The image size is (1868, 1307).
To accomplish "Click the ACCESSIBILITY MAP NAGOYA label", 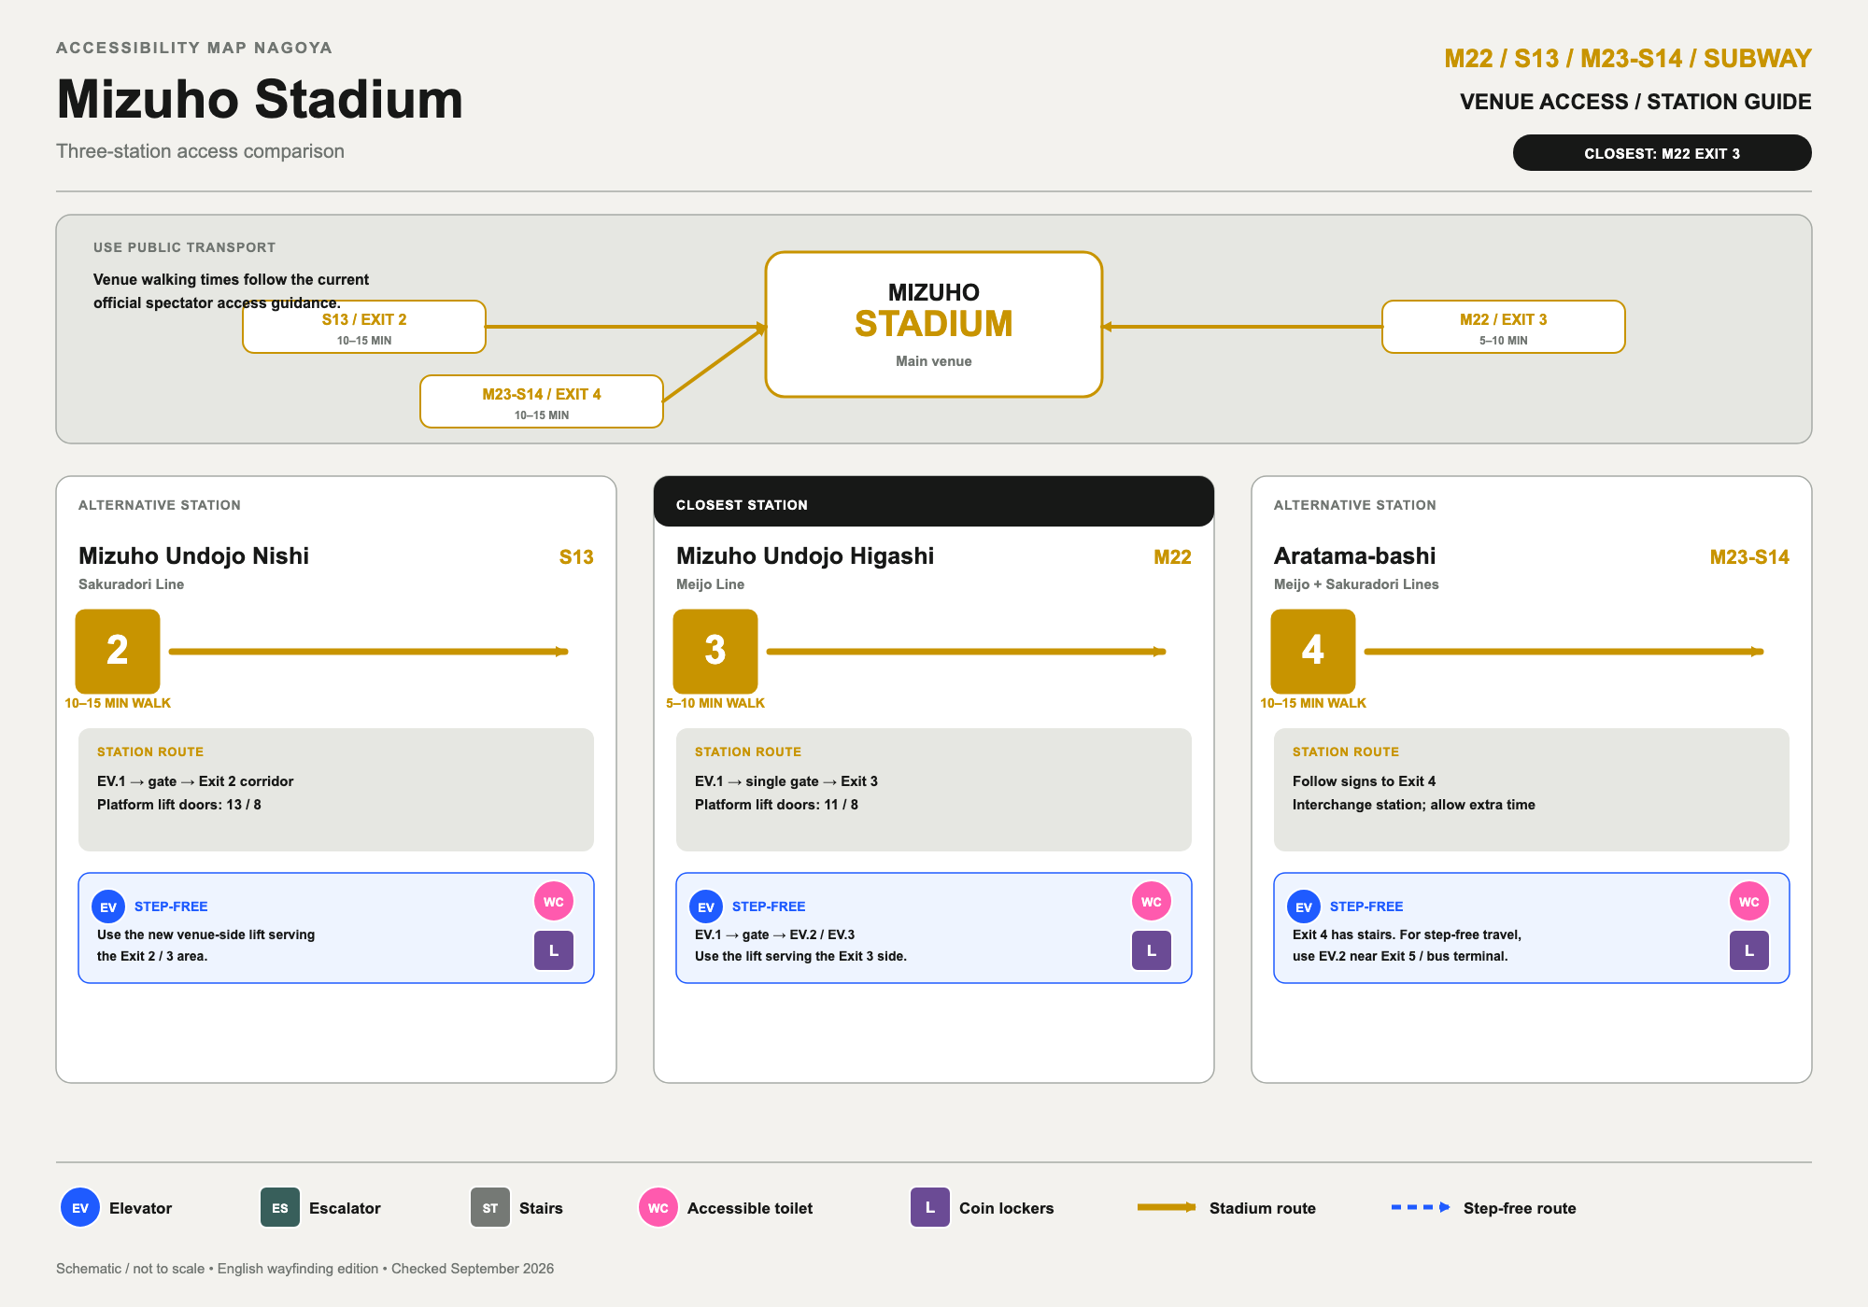I will click(194, 48).
